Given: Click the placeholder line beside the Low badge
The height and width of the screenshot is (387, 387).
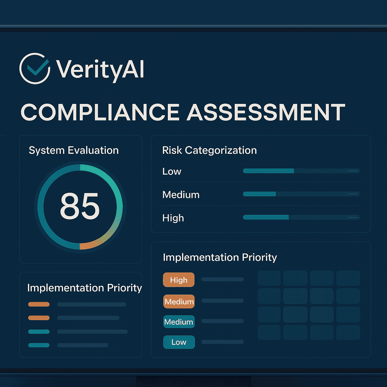Looking at the screenshot, I should pos(222,342).
